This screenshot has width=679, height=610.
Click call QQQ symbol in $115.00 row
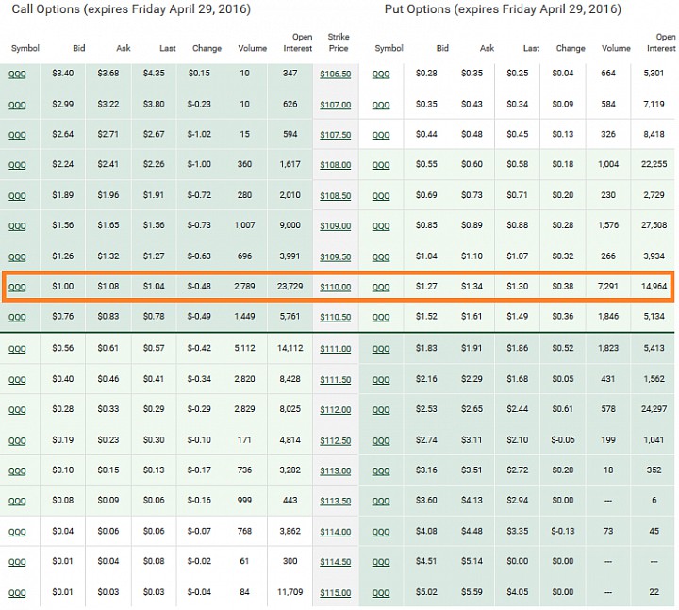coord(17,593)
